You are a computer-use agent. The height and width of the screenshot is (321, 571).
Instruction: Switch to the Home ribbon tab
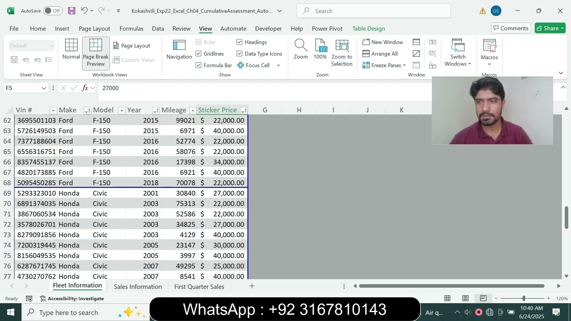coord(38,28)
